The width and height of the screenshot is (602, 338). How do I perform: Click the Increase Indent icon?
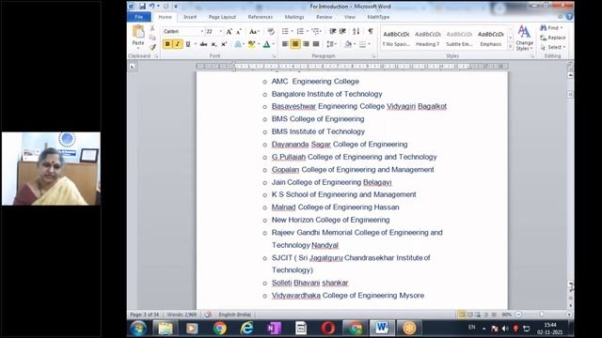(342, 31)
